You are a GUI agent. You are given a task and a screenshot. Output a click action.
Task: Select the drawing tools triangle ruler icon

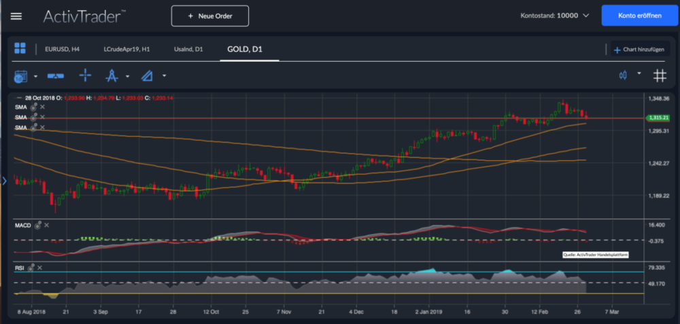tap(148, 76)
